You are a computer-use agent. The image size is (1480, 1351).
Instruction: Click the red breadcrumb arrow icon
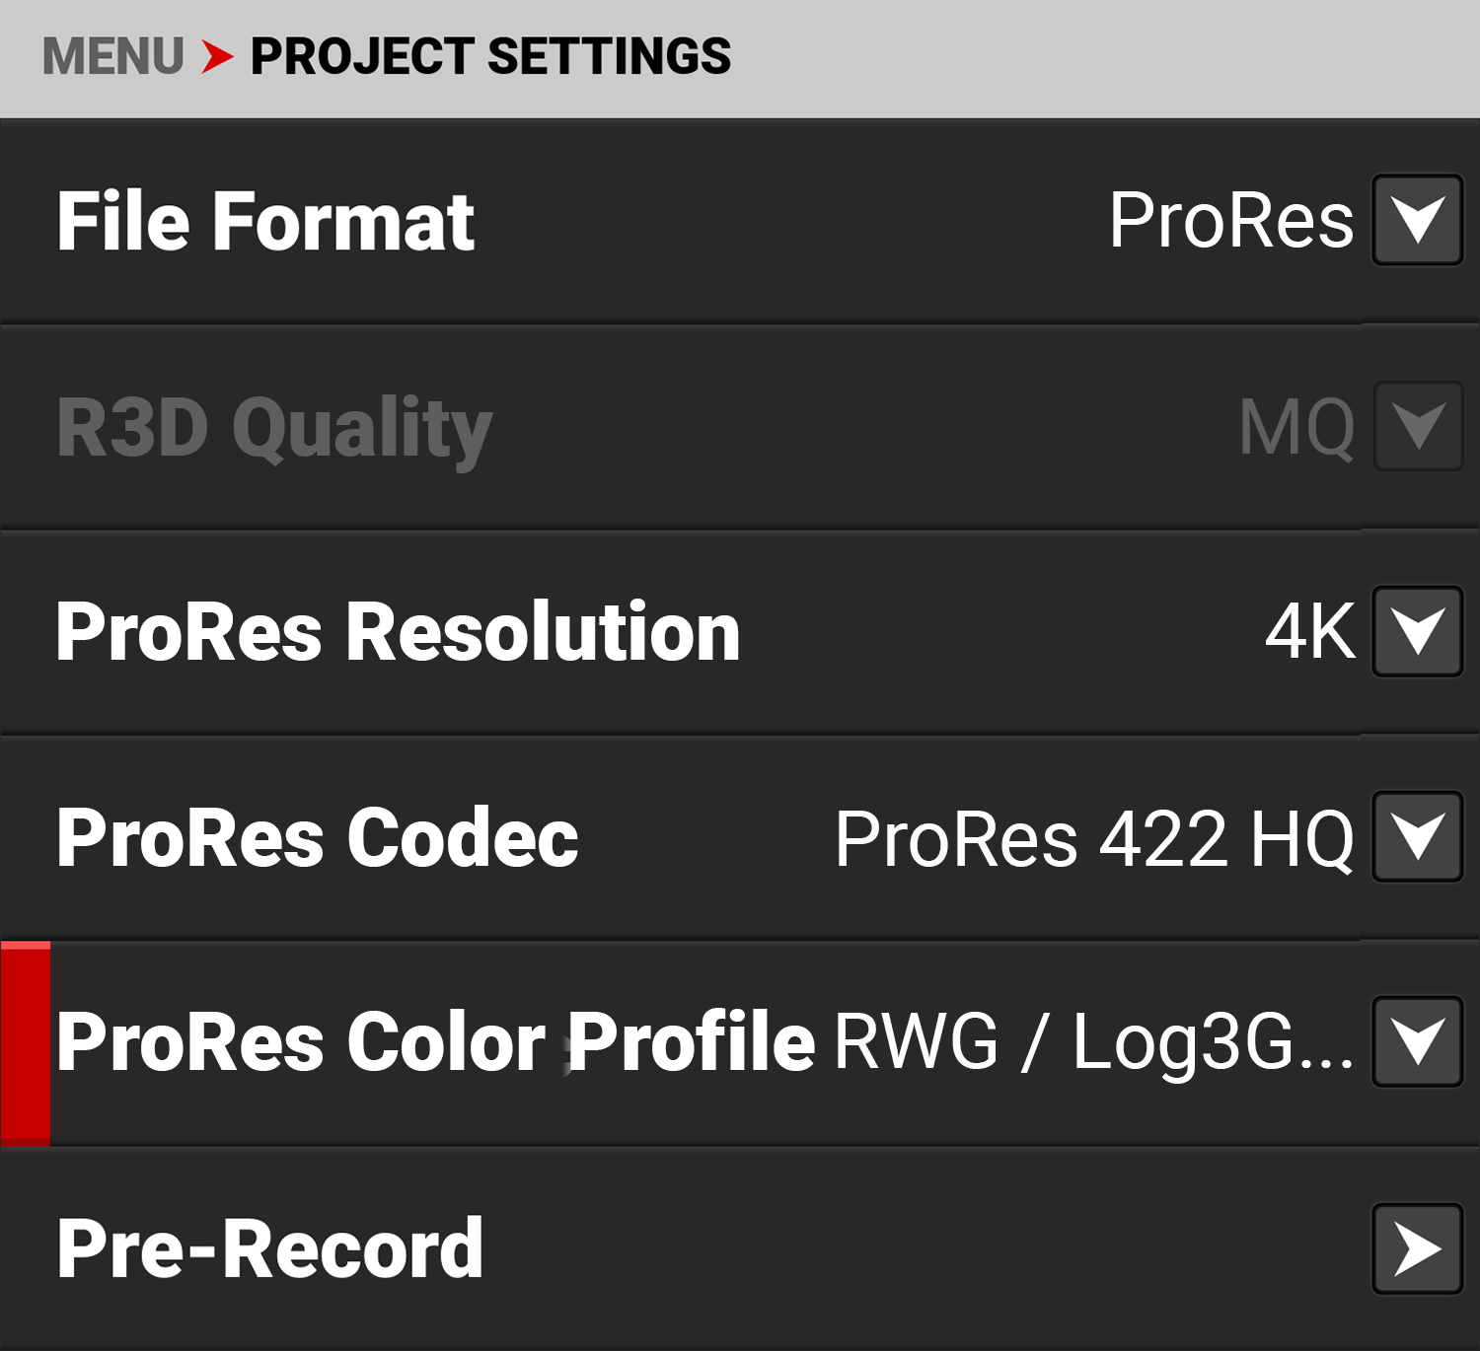pyautogui.click(x=217, y=56)
